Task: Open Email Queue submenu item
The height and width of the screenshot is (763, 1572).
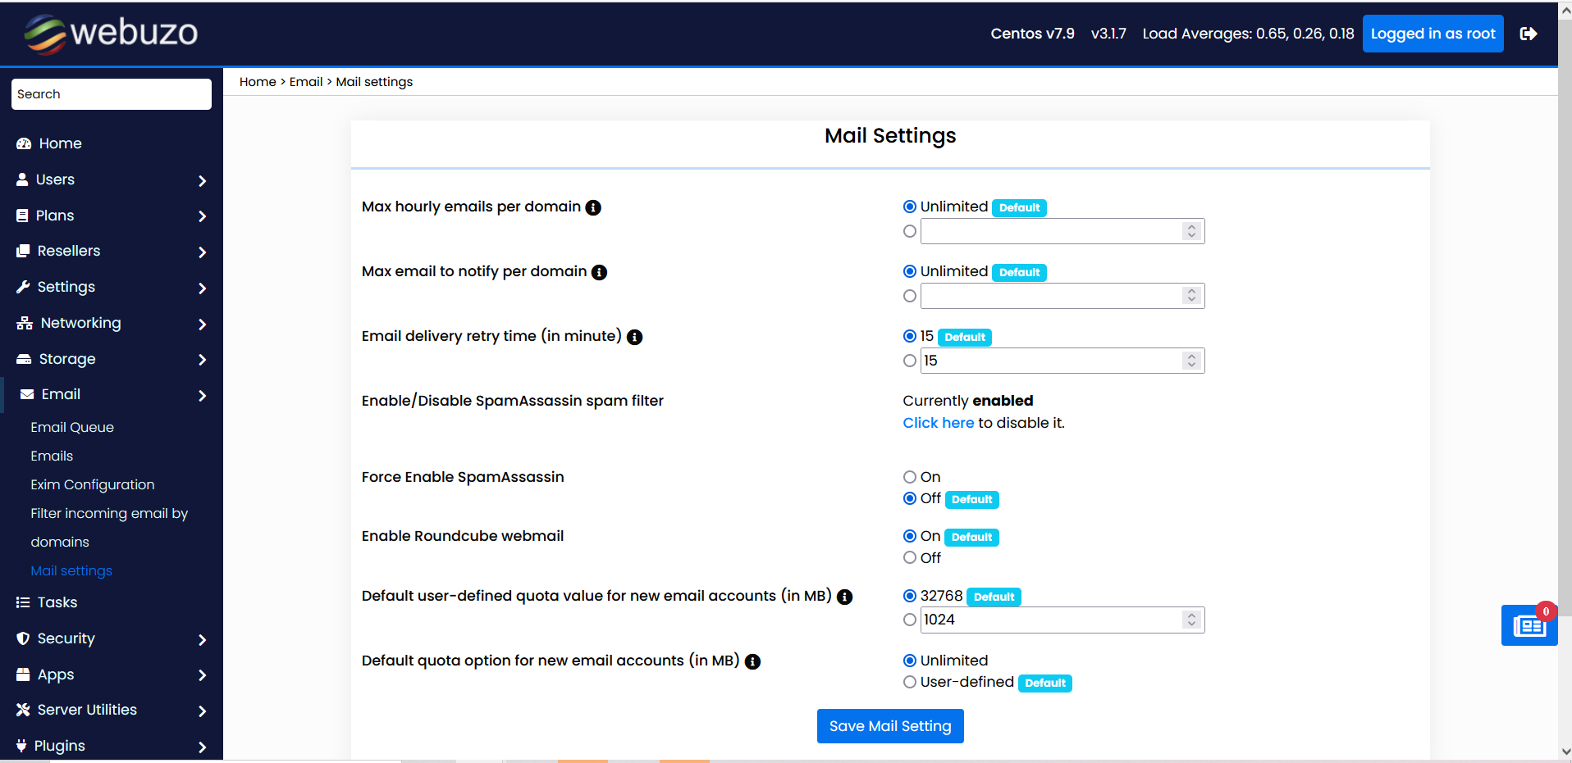Action: tap(72, 427)
